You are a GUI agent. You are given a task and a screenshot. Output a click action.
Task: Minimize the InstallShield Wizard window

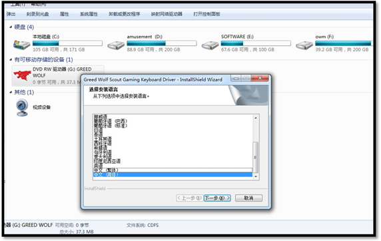[236, 79]
